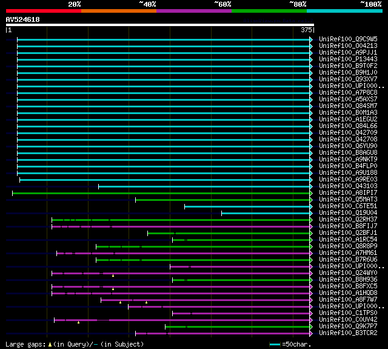Viewport: 388px width, 349px height.
Task: Click the green alignment bar for UniRef100_A8IPI7
Action: [x=161, y=193]
